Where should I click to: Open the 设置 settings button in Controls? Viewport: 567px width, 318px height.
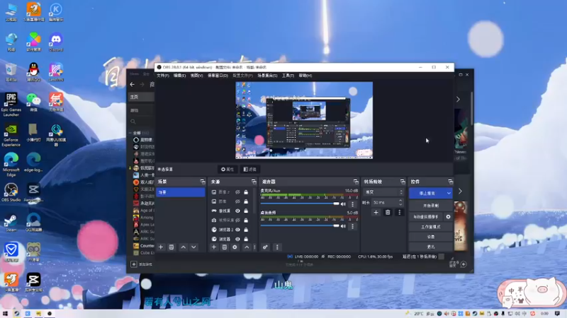coord(431,237)
